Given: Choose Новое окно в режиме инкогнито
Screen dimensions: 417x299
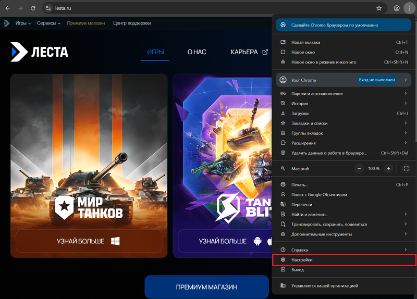Looking at the screenshot, I should click(x=324, y=62).
